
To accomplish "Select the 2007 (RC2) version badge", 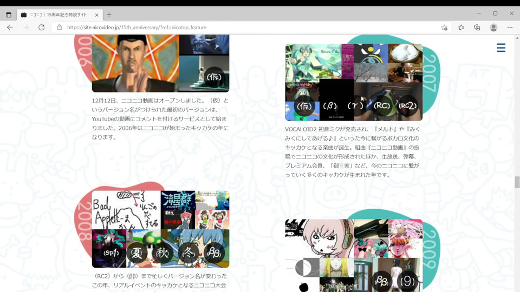I will click(407, 106).
